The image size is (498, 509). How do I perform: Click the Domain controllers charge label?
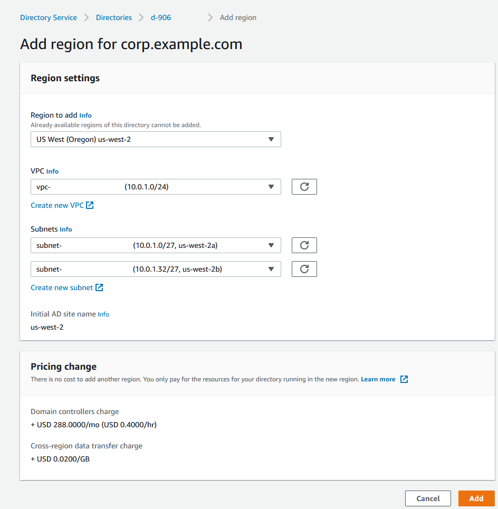click(x=75, y=411)
